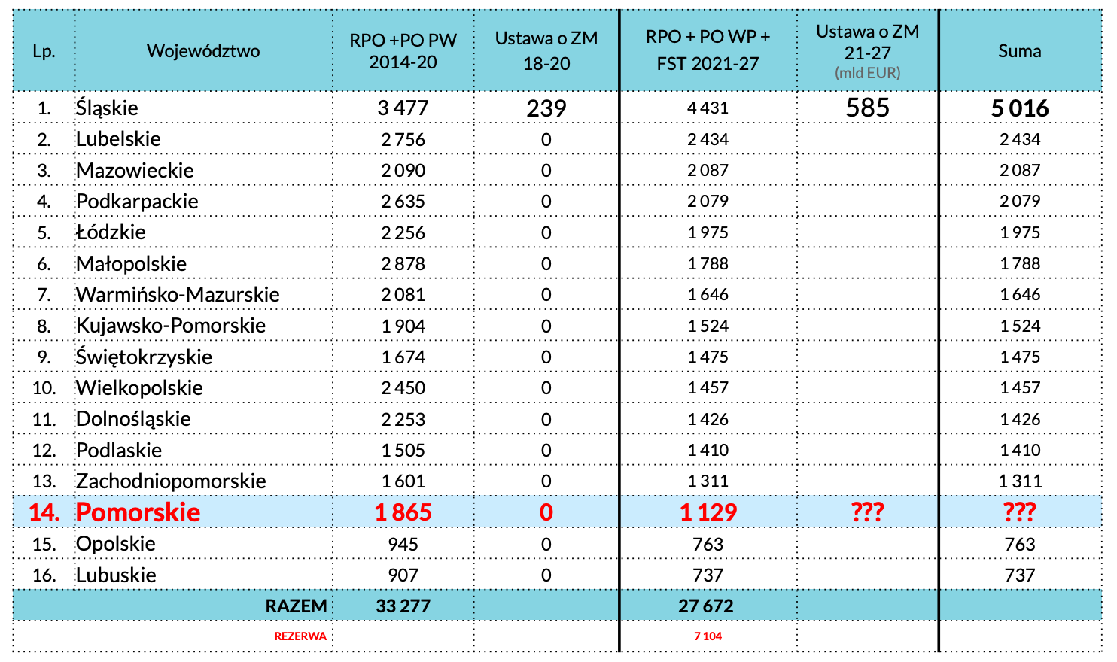
Task: Click the Podlaskie row name
Action: point(119,451)
